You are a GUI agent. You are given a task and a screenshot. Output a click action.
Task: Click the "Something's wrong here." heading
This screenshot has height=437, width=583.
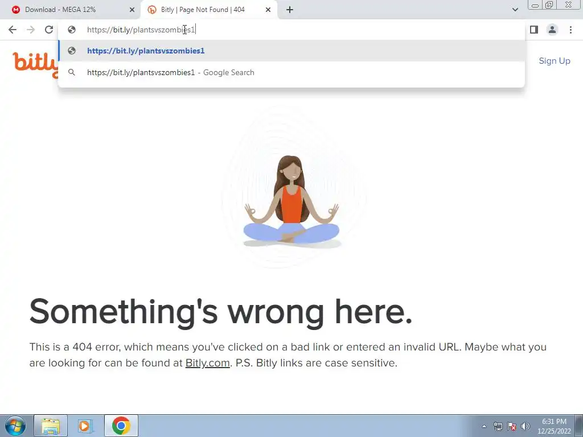point(221,314)
